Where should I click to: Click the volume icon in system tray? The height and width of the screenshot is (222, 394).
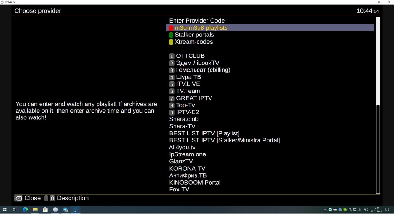360,210
